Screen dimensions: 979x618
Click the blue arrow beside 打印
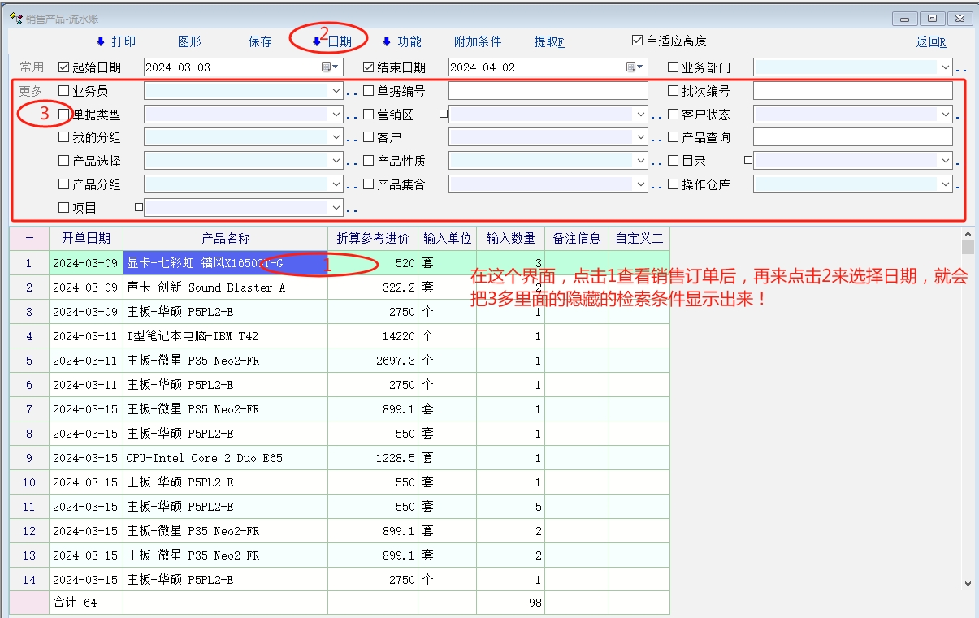[101, 42]
